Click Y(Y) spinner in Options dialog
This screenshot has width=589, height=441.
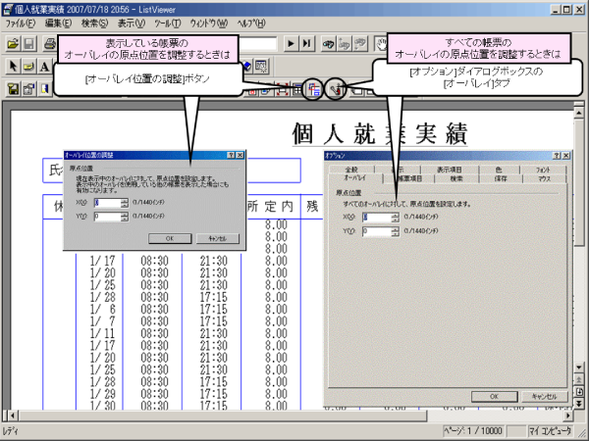click(x=396, y=232)
